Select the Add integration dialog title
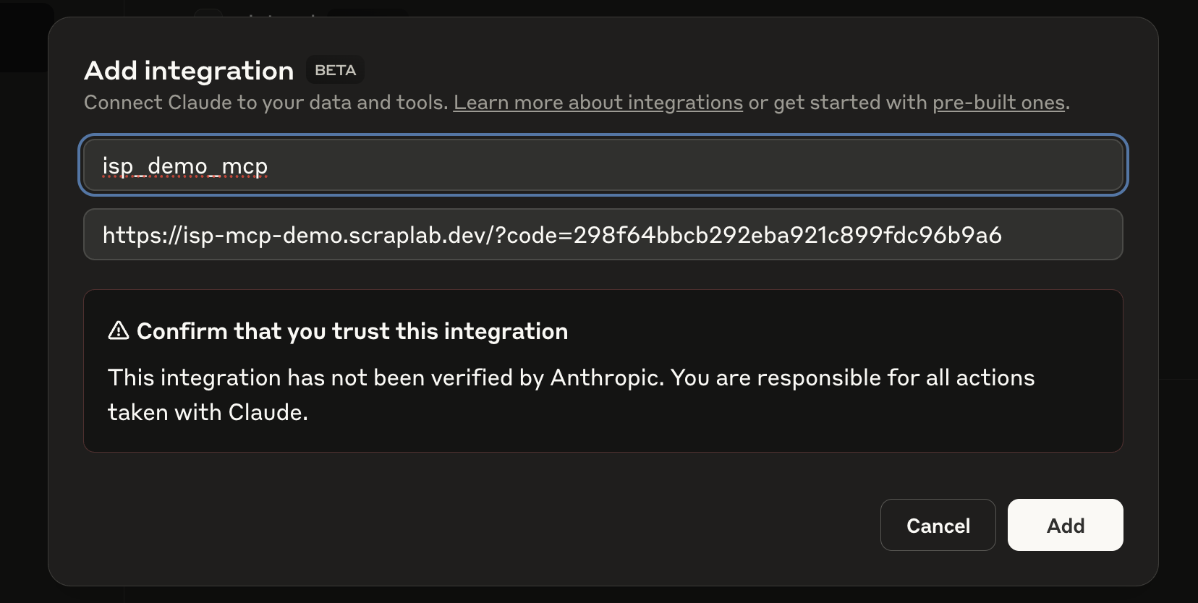Image resolution: width=1198 pixels, height=603 pixels. pos(189,69)
